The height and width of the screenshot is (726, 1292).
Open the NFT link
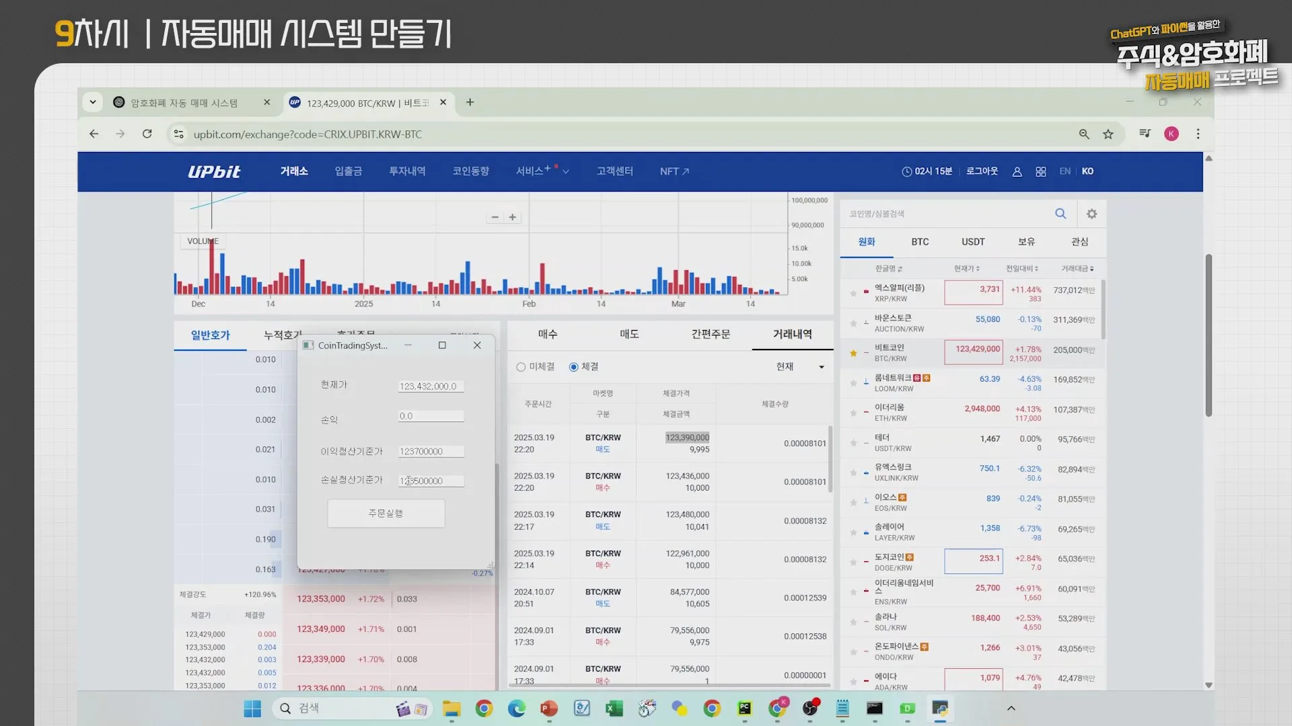(x=674, y=171)
